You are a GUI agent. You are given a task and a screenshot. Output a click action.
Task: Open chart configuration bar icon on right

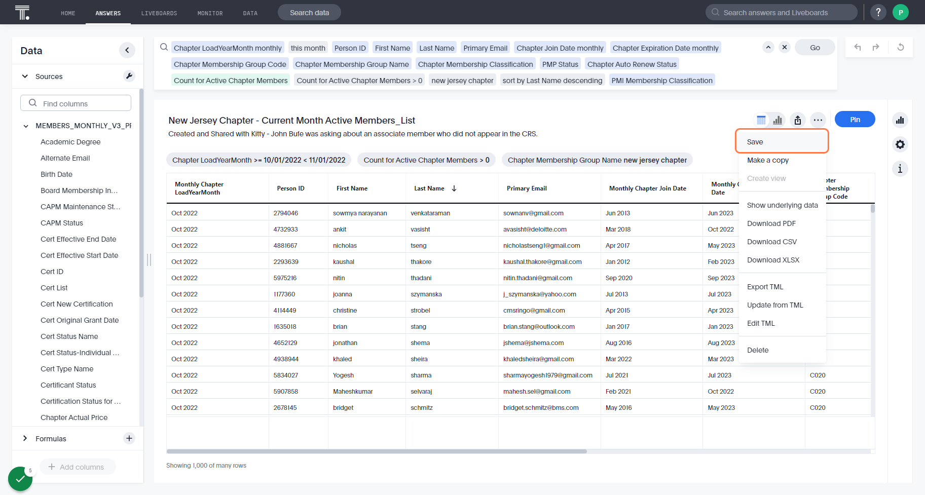[x=900, y=120]
